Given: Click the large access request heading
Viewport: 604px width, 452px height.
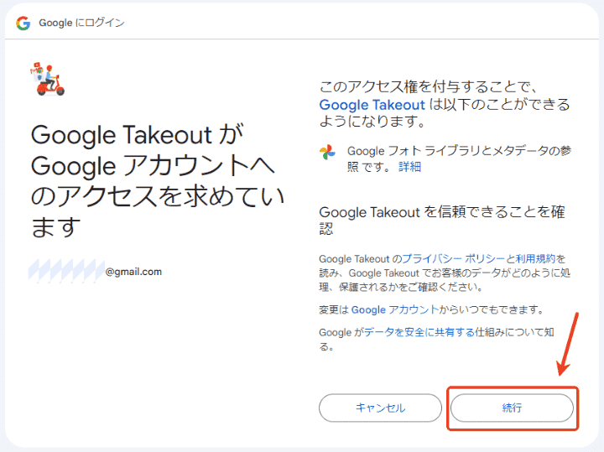Looking at the screenshot, I should 157,180.
